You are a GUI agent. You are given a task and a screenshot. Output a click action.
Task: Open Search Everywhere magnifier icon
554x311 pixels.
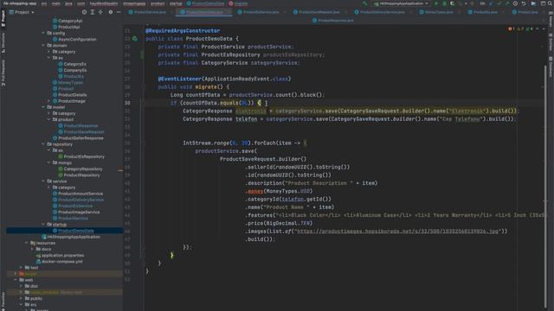(550, 3)
